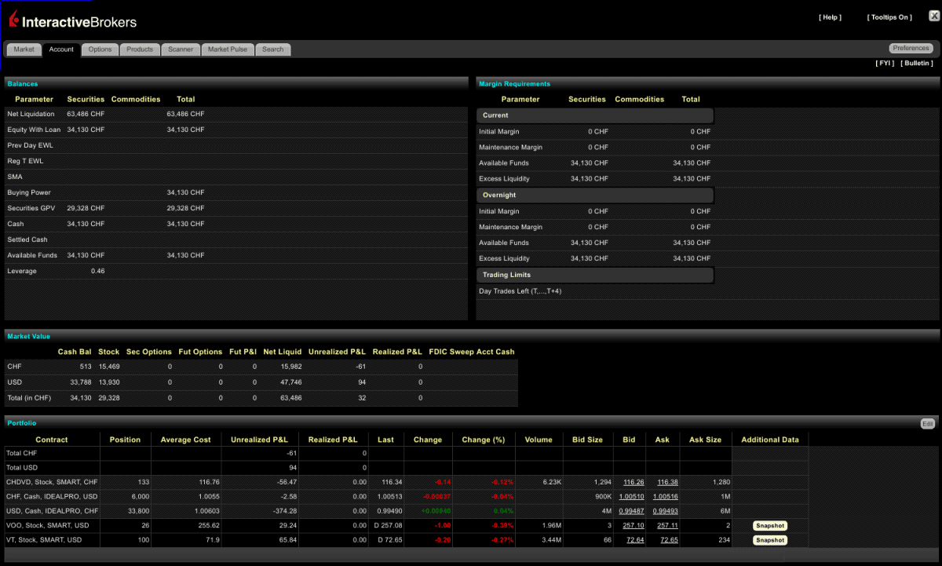Collapse the Overnight margin section
Screen dimensions: 942x566
coord(594,195)
